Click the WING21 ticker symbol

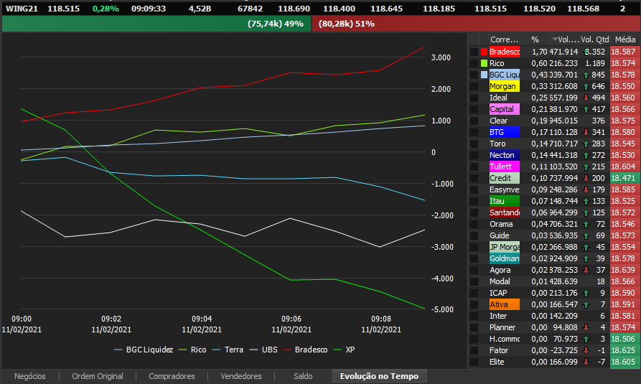click(22, 9)
